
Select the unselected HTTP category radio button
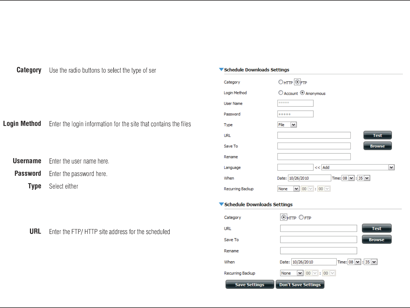coord(281,82)
